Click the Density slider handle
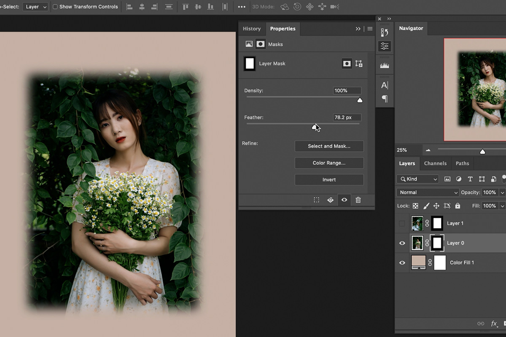The height and width of the screenshot is (337, 506). tap(360, 100)
